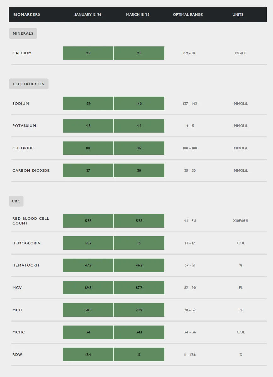Select Sodium March value 140 cell
Screen dimensions: 273x377
click(x=139, y=103)
